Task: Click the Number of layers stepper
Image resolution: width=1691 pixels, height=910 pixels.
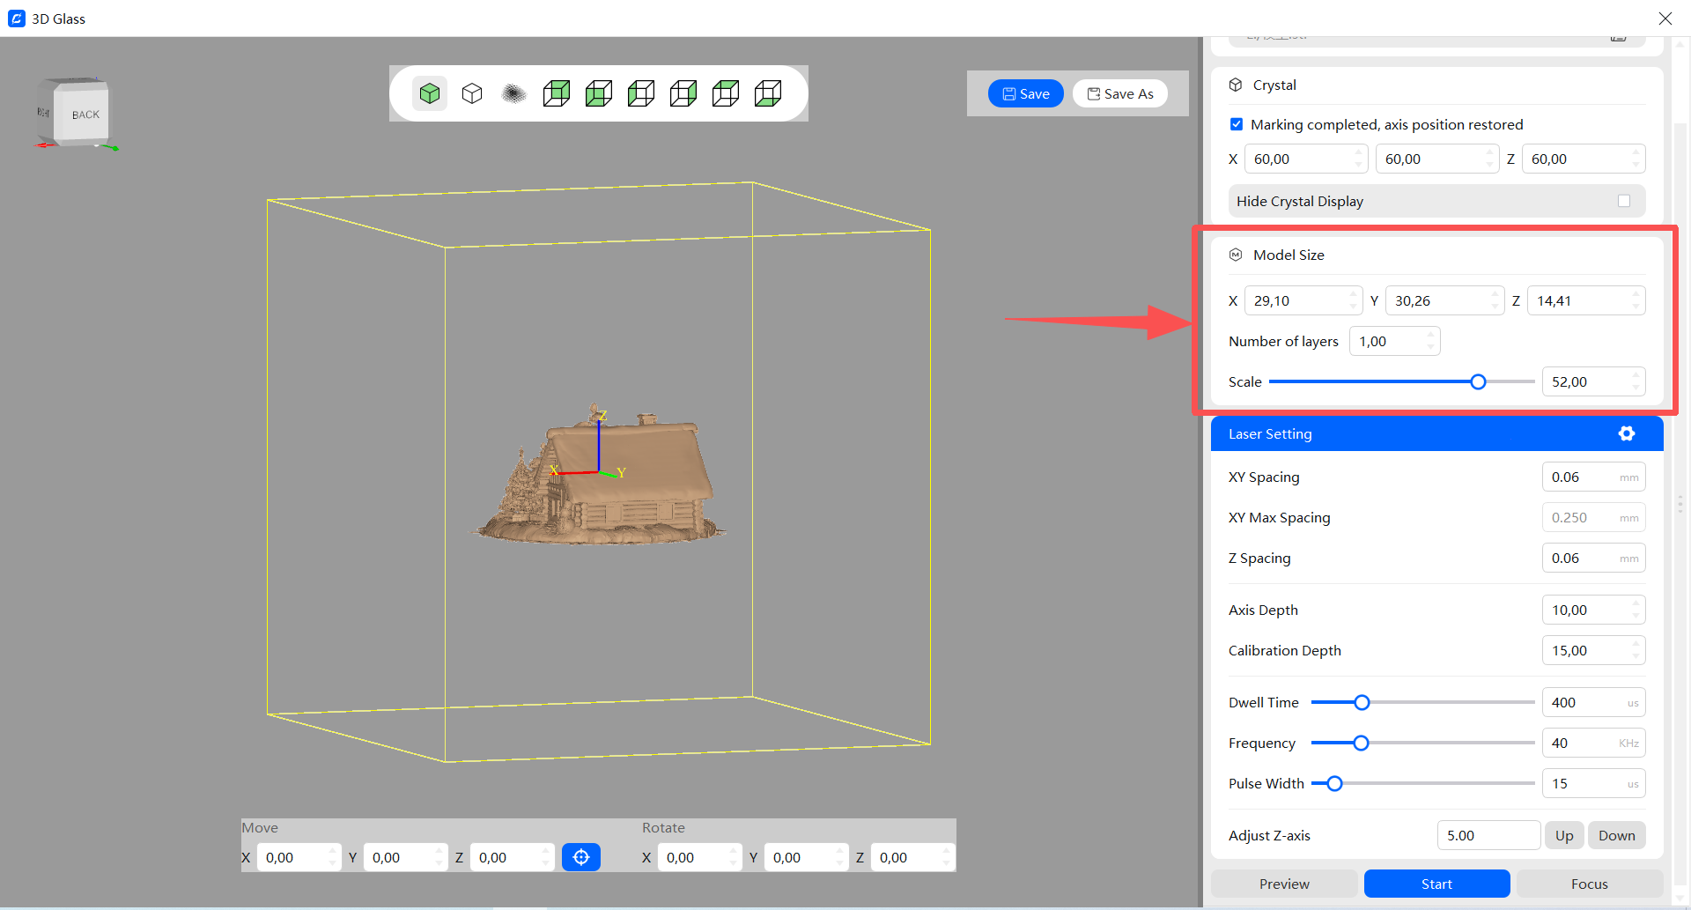Action: click(1430, 341)
